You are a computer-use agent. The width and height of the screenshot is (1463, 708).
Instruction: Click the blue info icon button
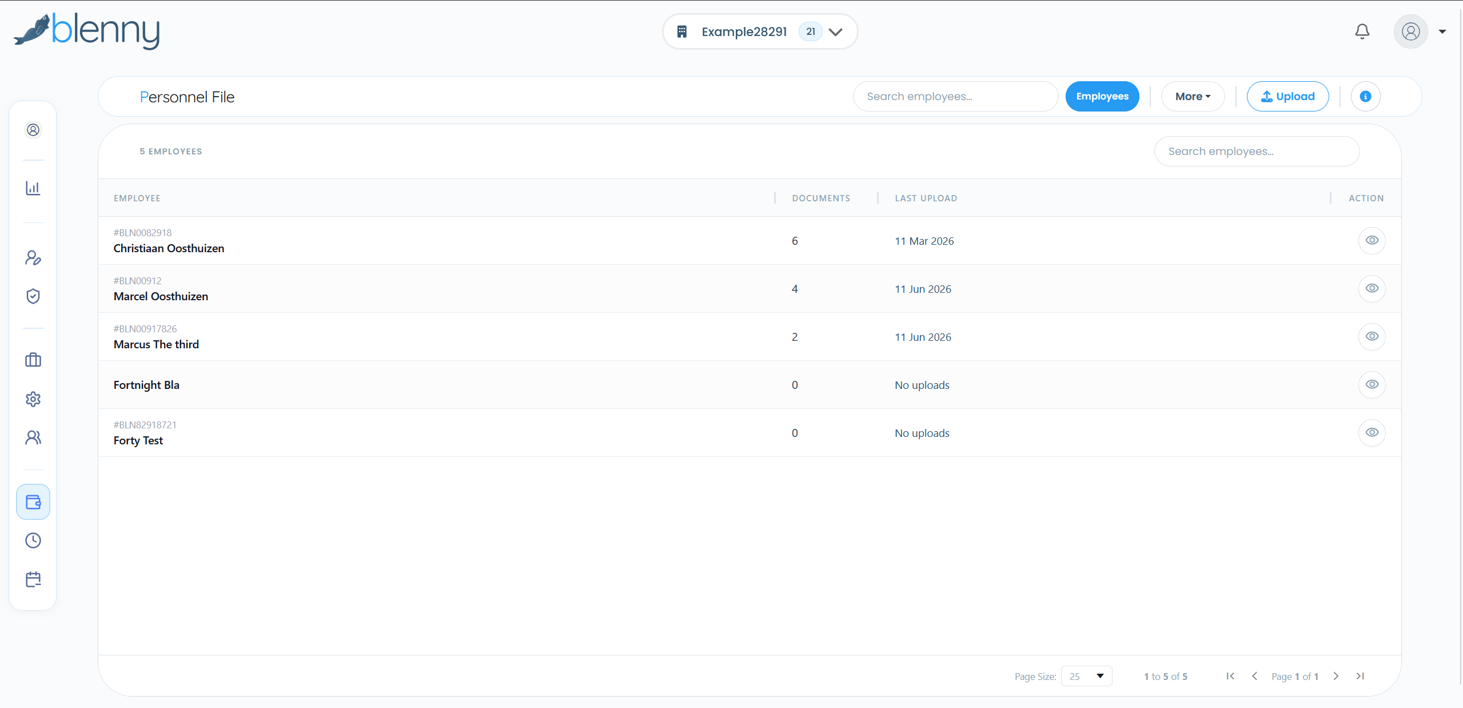coord(1365,97)
